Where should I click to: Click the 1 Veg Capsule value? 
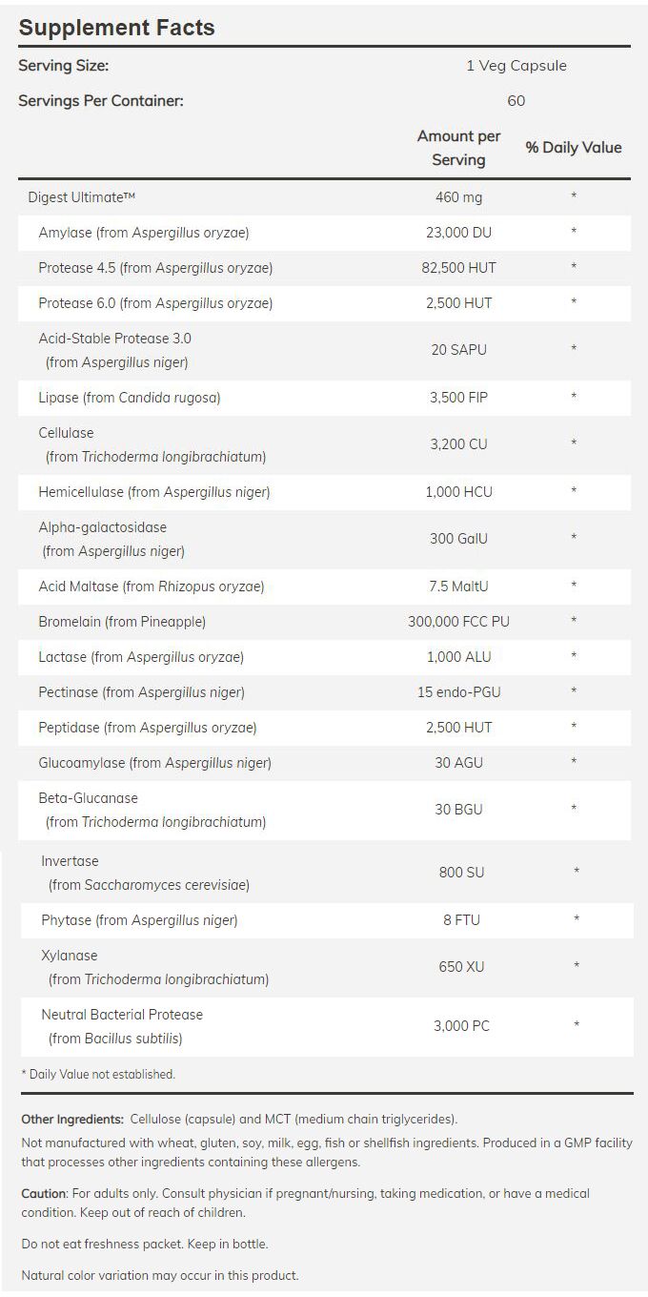(516, 66)
